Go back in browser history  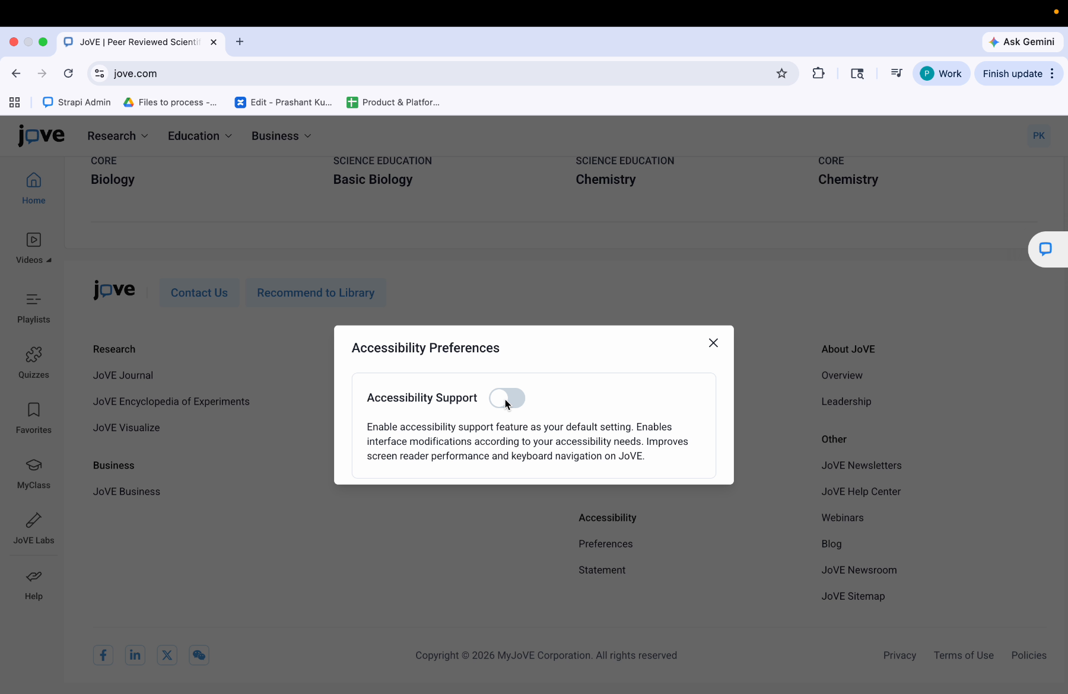pyautogui.click(x=16, y=74)
